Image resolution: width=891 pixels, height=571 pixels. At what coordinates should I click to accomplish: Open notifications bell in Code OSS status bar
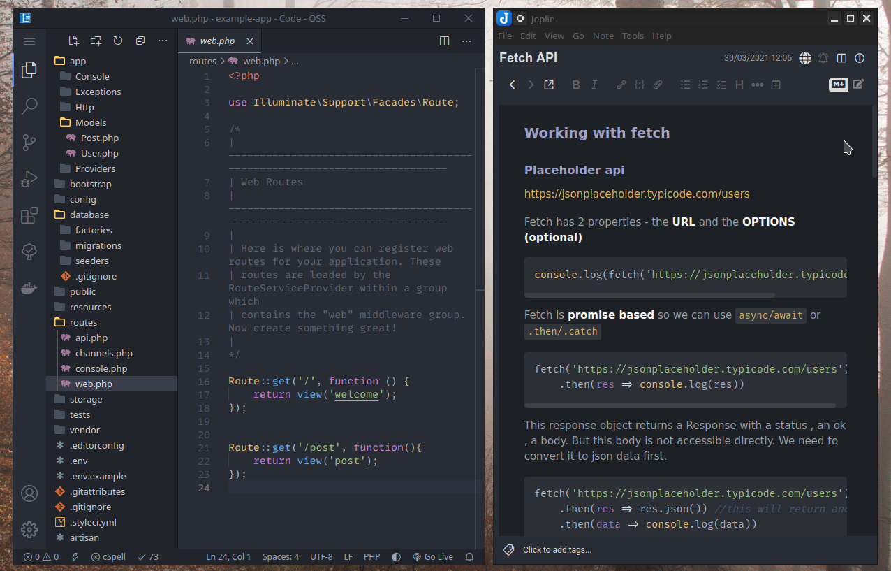(470, 557)
